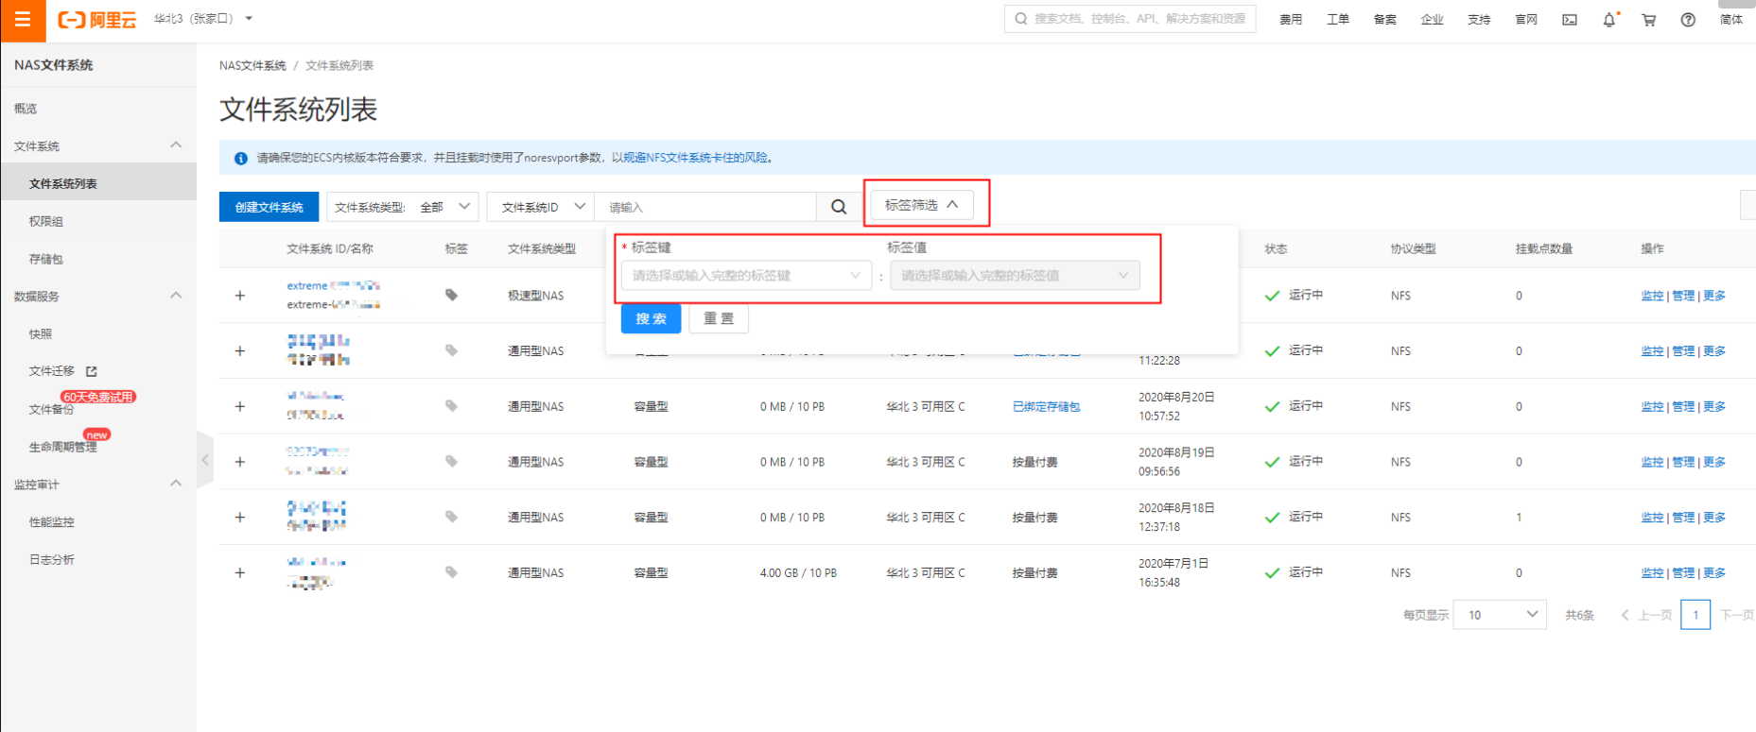Click tag icon in 2020年8月19日 row

coord(452,462)
